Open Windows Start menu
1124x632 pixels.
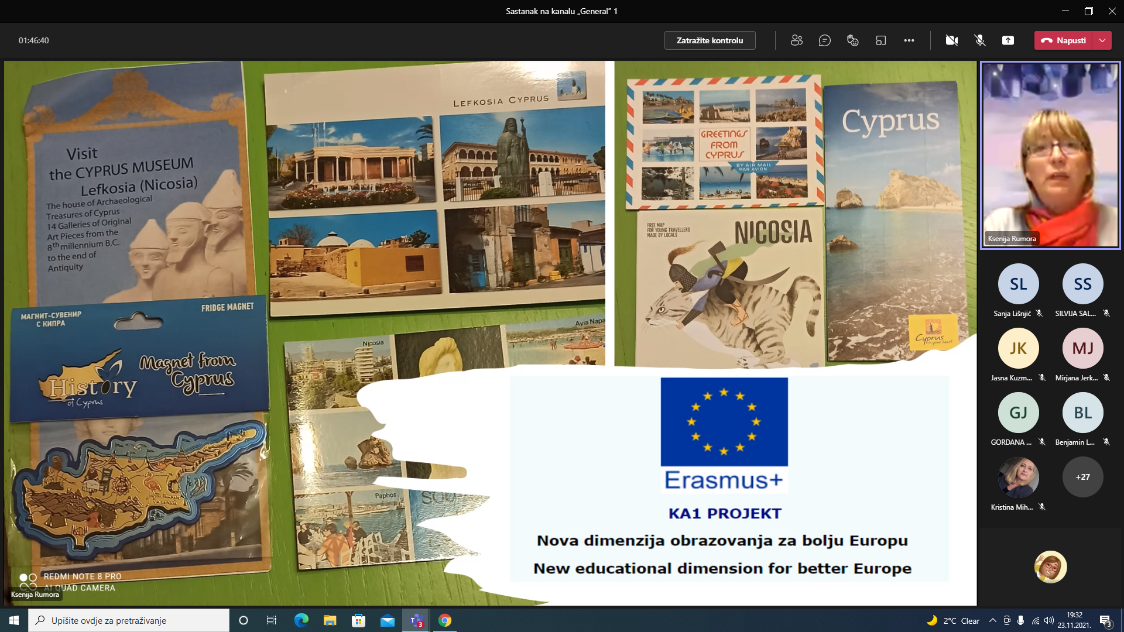click(x=14, y=620)
